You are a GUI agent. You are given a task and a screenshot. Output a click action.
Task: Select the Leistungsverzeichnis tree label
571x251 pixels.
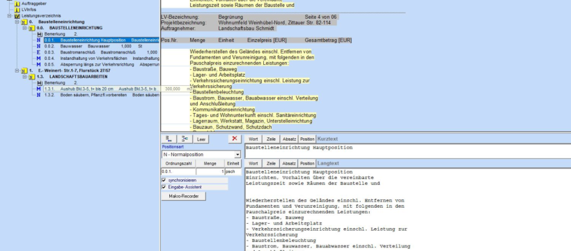tap(41, 16)
